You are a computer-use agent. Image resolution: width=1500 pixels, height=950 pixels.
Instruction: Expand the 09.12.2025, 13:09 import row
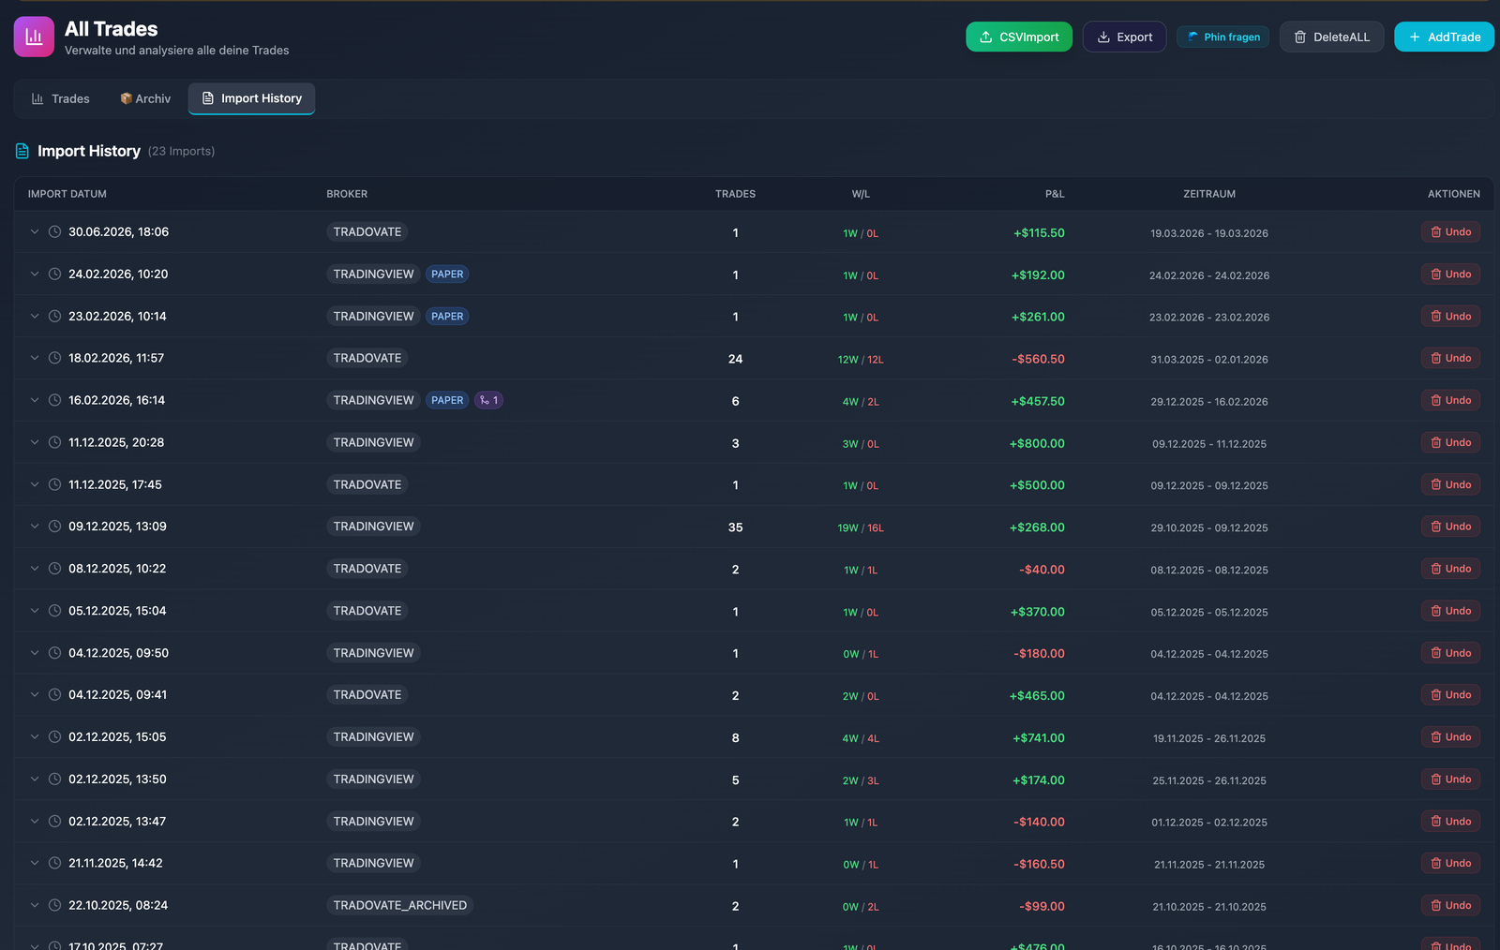[35, 527]
